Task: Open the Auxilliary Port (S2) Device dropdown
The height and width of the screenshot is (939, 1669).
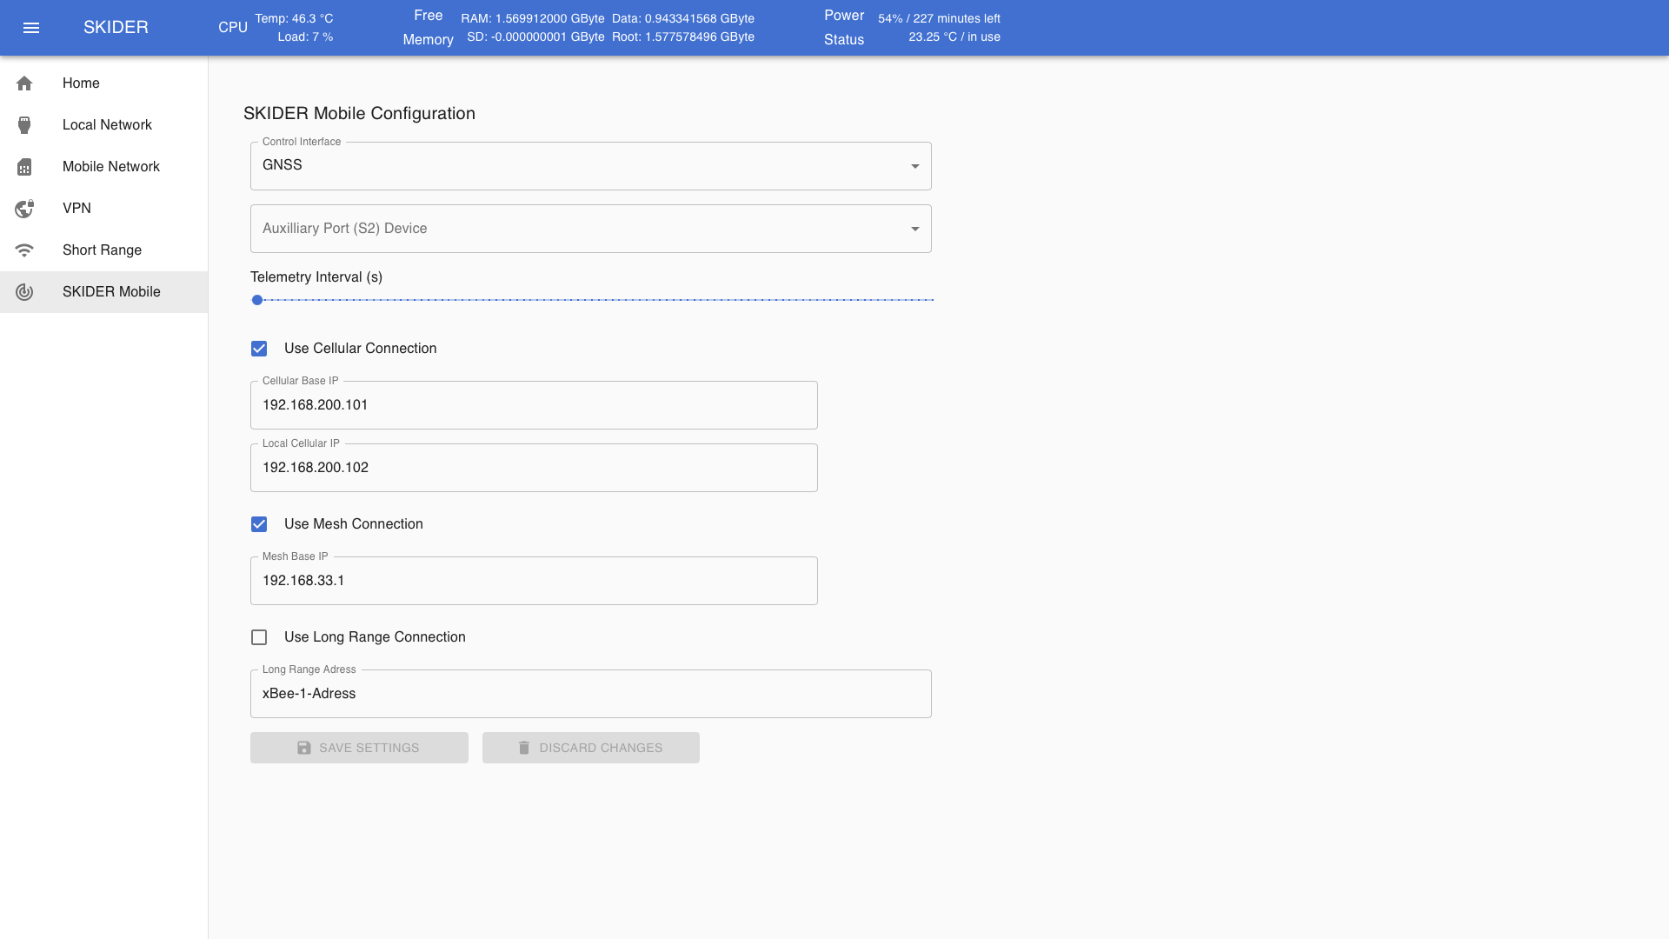Action: [591, 229]
